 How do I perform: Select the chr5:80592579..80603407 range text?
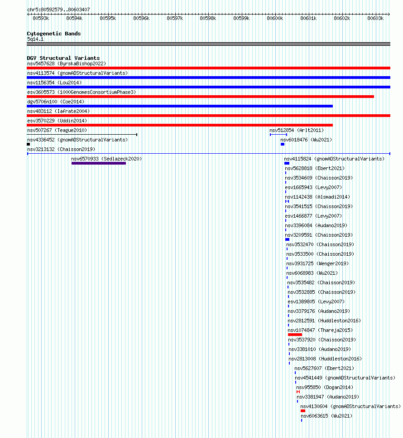click(58, 10)
